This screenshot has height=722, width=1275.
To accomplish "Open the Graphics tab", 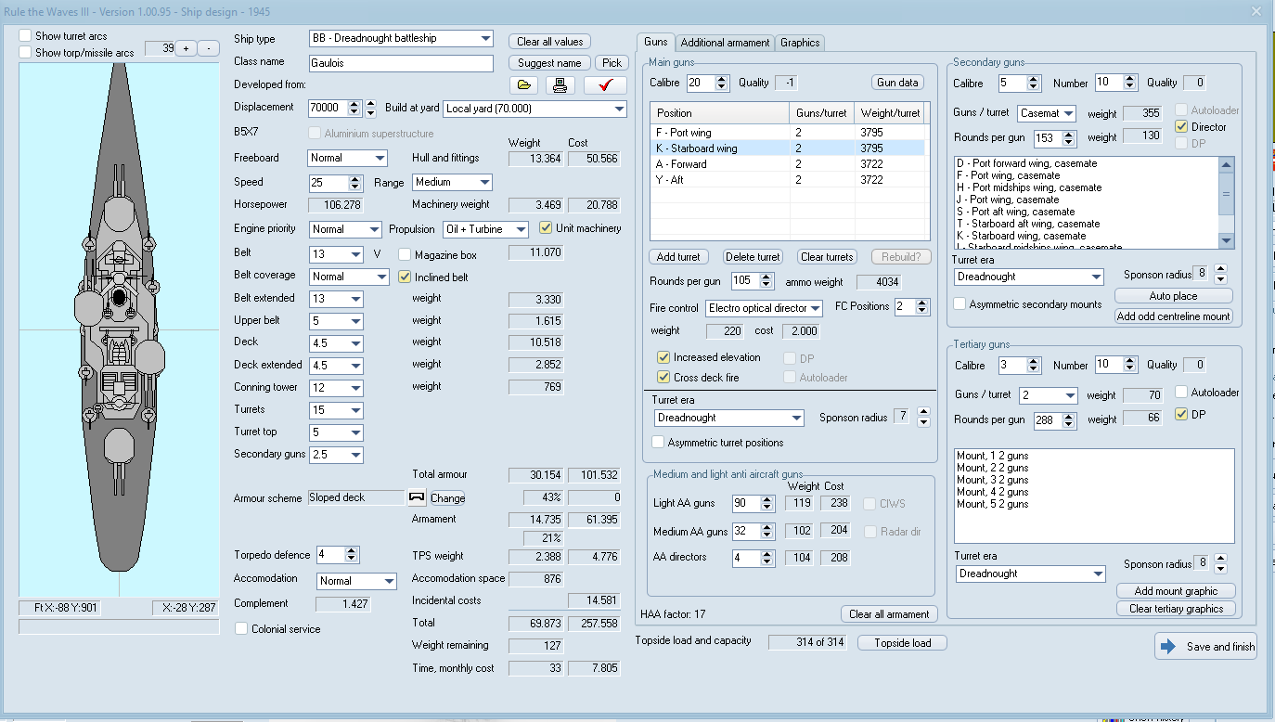I will tap(799, 43).
